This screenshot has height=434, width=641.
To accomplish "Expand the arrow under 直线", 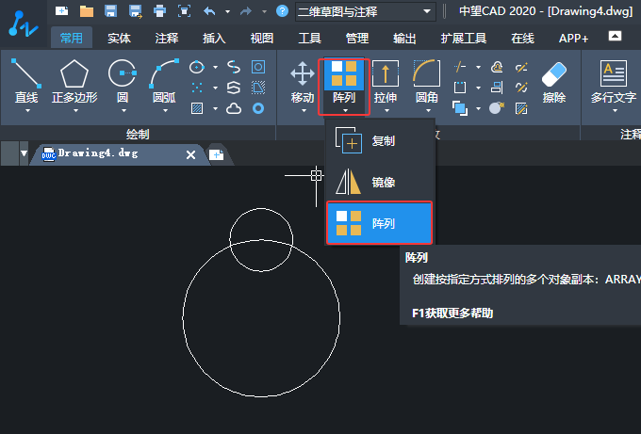I will (x=27, y=111).
